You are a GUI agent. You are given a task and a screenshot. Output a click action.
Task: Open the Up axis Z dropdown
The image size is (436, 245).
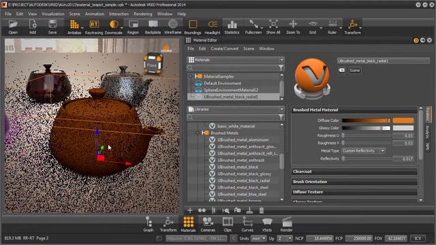click(285, 238)
